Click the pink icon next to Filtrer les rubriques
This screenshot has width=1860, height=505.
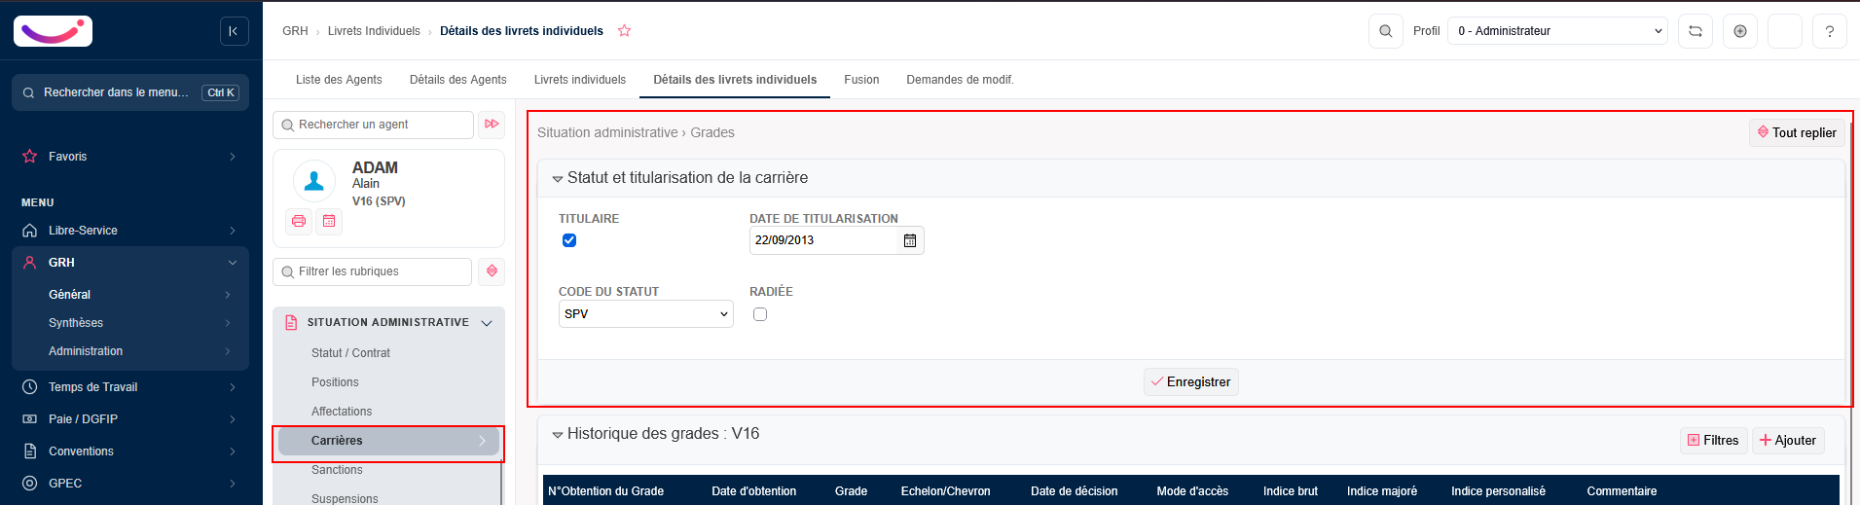(x=492, y=271)
